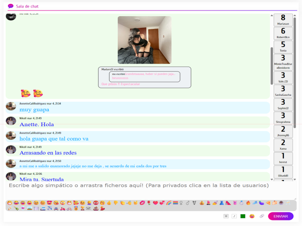Image resolution: width=302 pixels, height=226 pixels.
Task: Open private chat with Mariasun
Action: pos(283,20)
